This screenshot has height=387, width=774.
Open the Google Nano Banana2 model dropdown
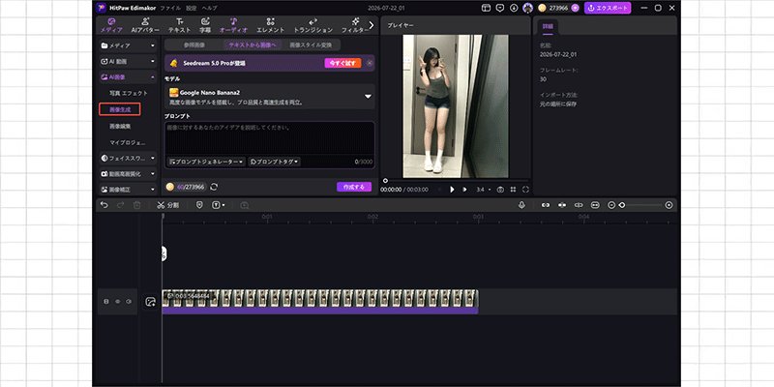[x=270, y=96]
